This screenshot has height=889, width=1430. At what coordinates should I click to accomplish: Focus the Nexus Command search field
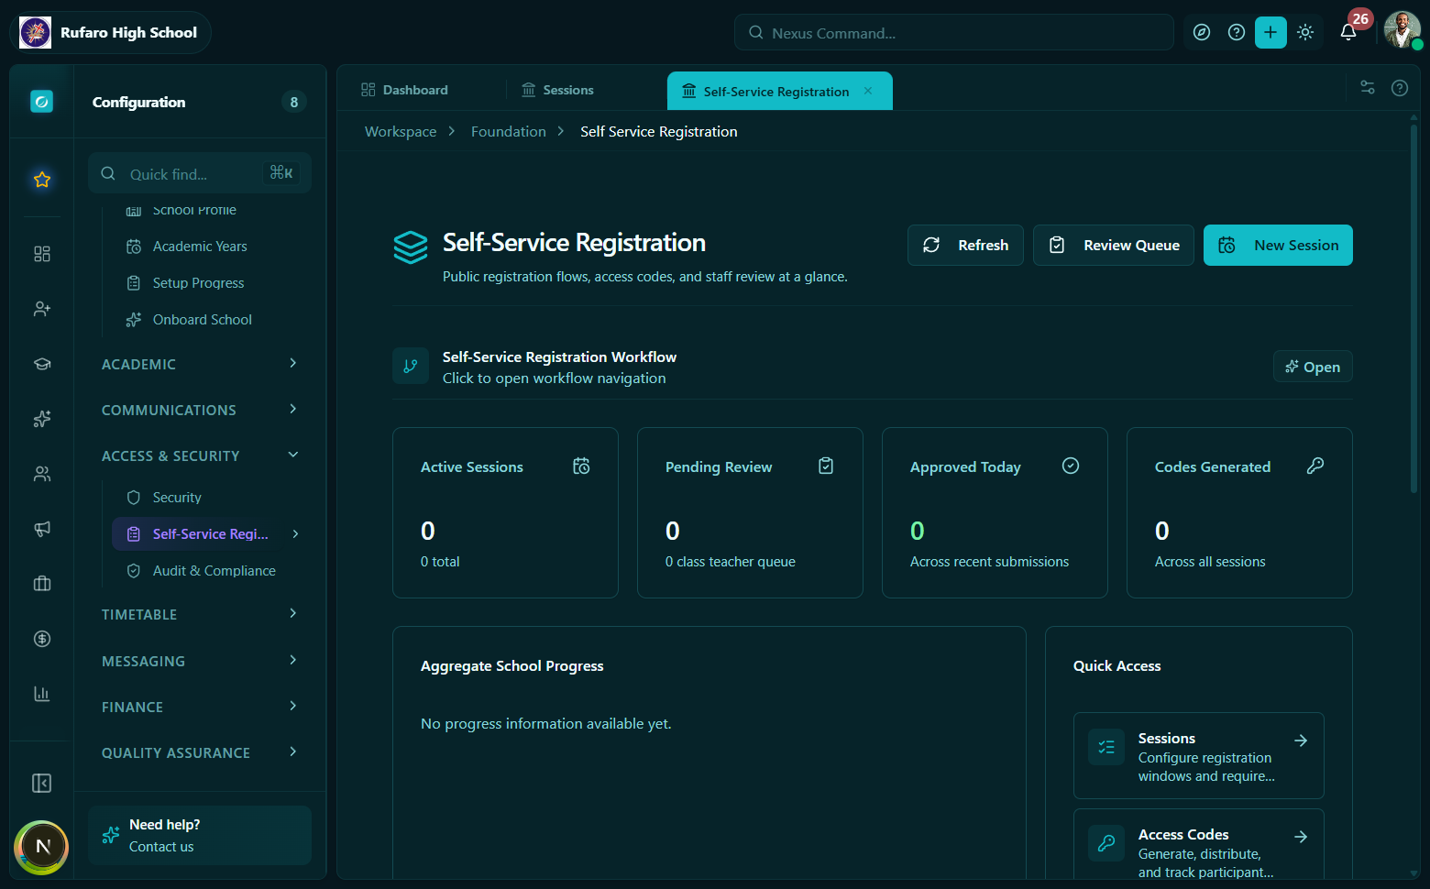pyautogui.click(x=953, y=32)
